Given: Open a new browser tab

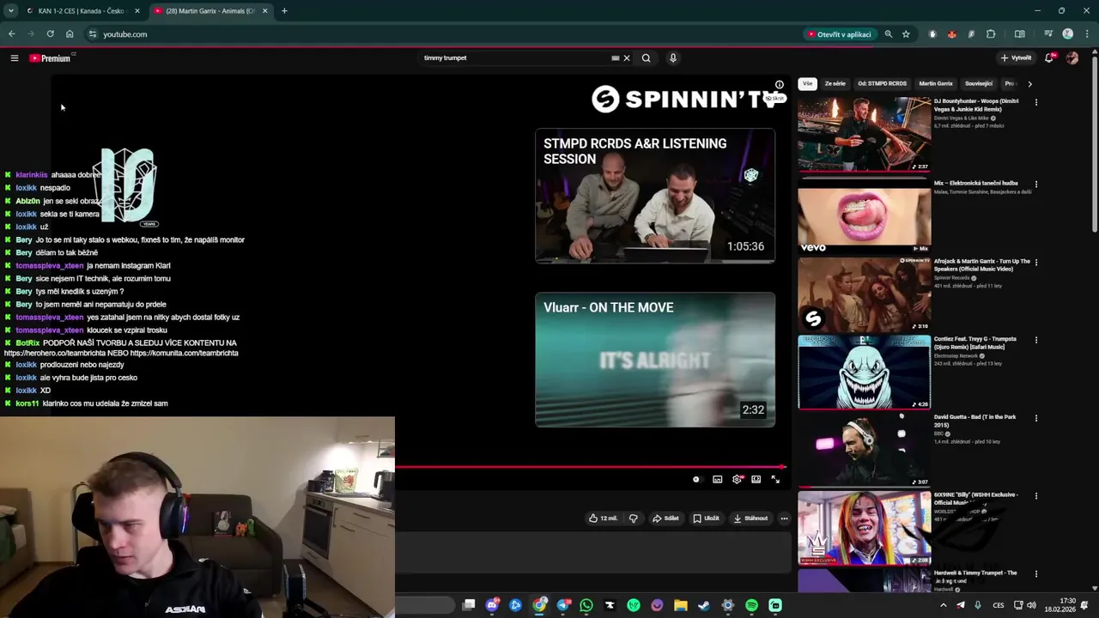Looking at the screenshot, I should [284, 11].
